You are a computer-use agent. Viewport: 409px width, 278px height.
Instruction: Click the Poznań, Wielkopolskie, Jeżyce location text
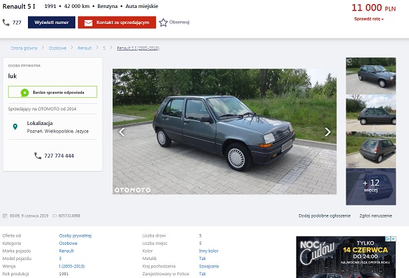point(58,131)
